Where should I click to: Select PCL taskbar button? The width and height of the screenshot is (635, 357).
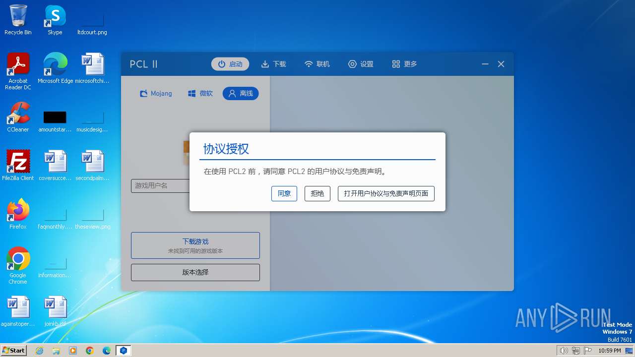click(x=124, y=351)
